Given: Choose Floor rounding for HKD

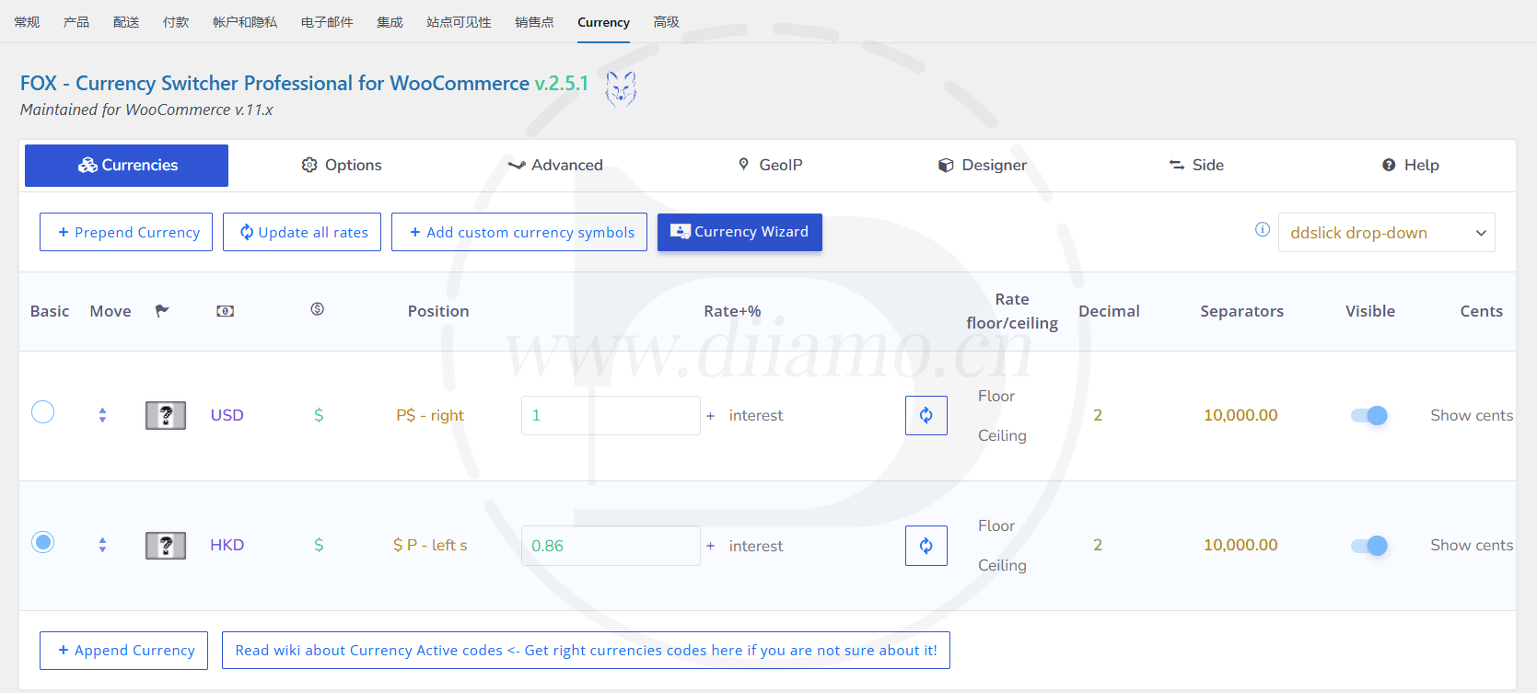Looking at the screenshot, I should (x=996, y=526).
